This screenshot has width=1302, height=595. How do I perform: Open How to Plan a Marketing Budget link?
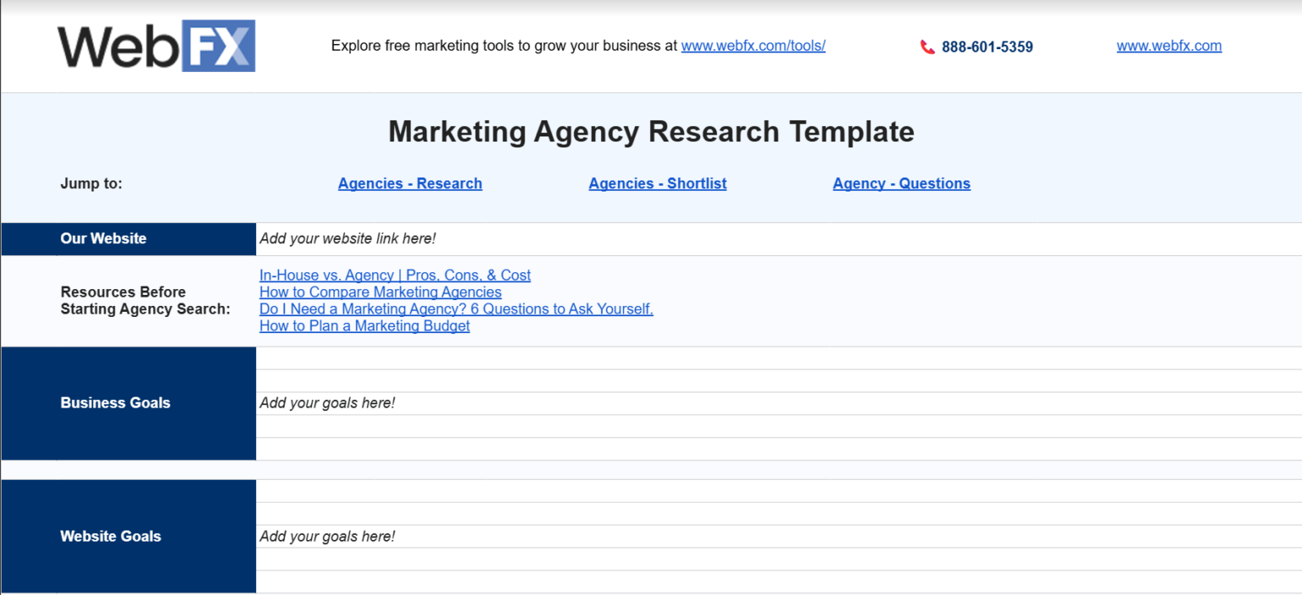pyautogui.click(x=364, y=326)
